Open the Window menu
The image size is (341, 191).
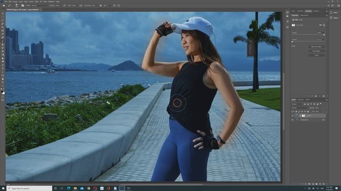[52, 2]
